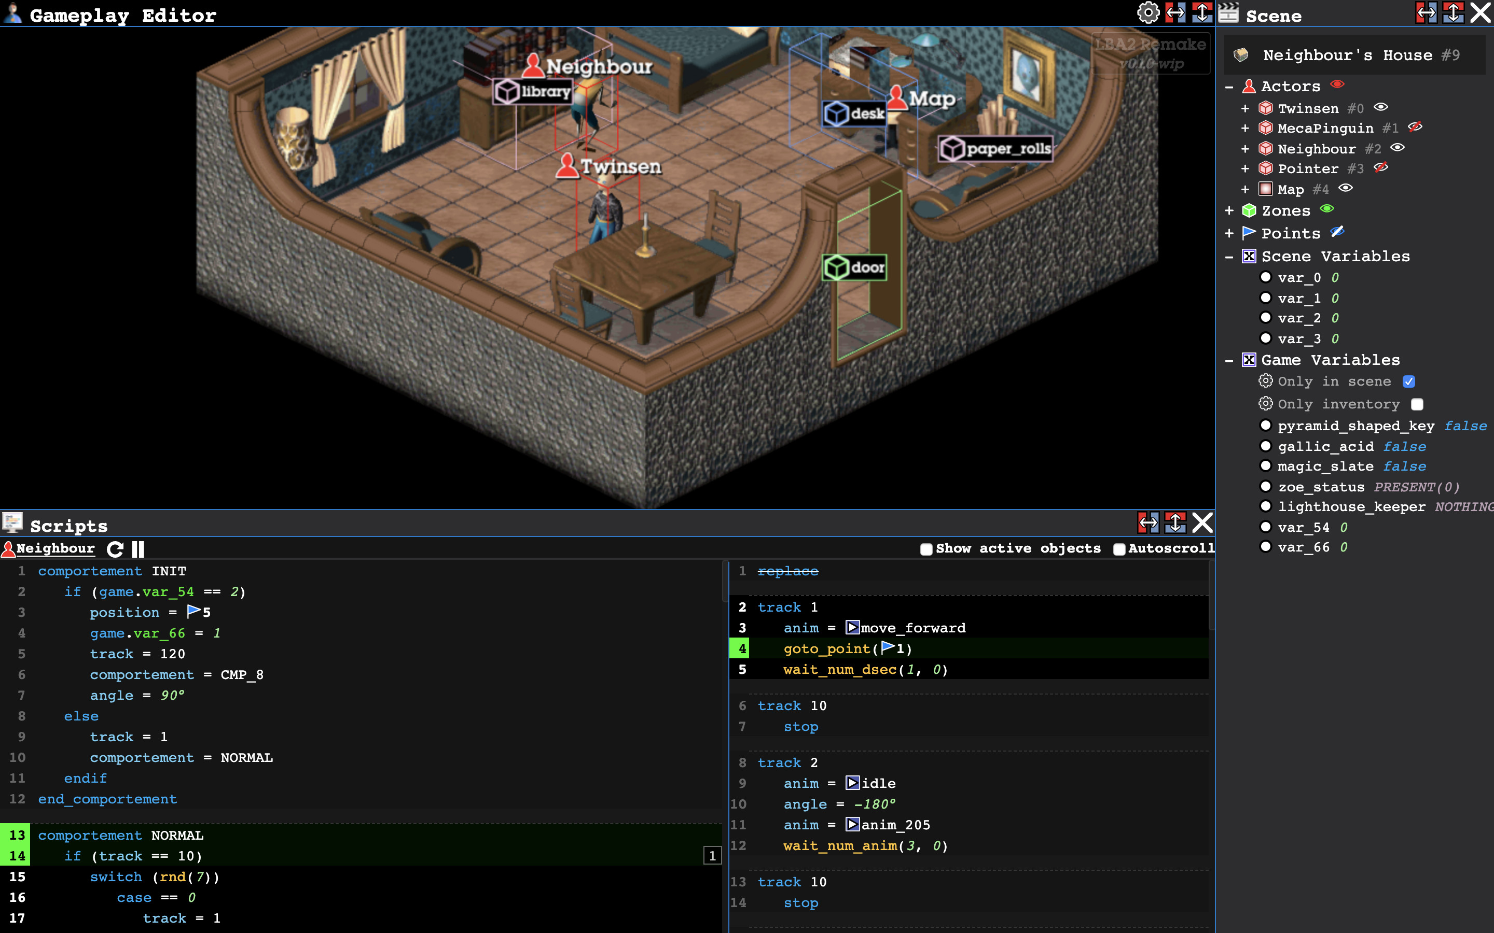The image size is (1494, 933).
Task: Expand the Zones tree node
Action: pyautogui.click(x=1229, y=211)
